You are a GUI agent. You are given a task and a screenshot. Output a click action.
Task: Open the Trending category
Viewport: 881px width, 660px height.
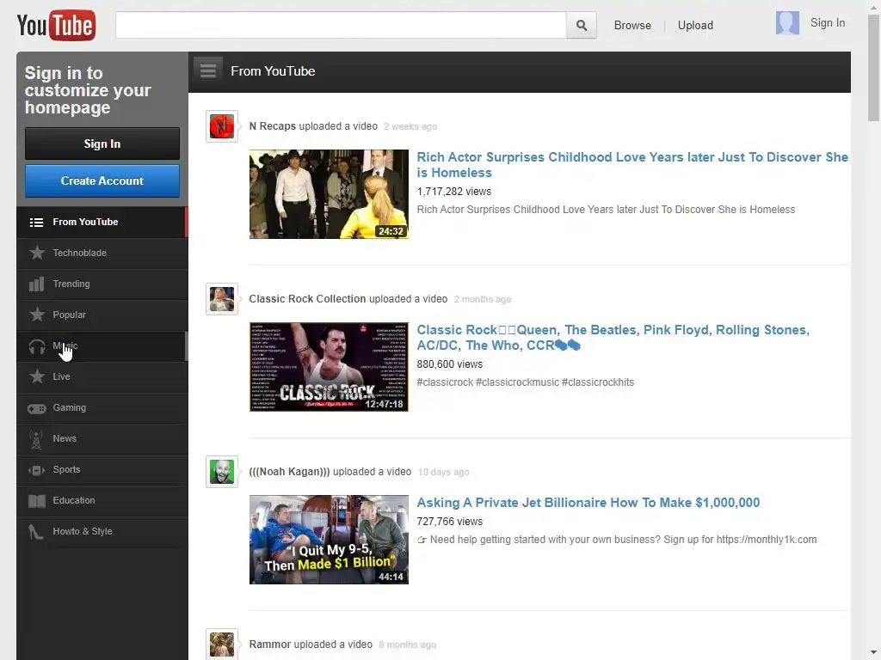point(102,284)
